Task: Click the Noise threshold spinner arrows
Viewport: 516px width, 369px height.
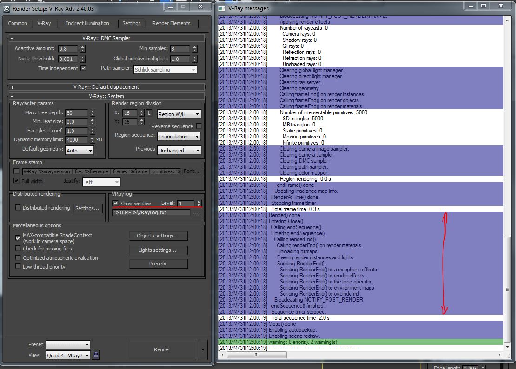Action: tap(83, 59)
